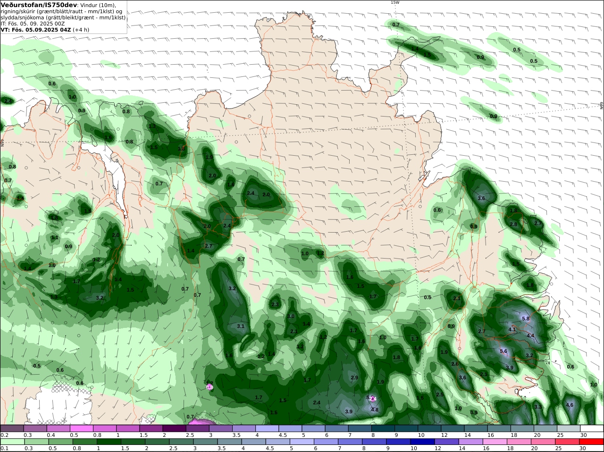The height and width of the screenshot is (452, 604).
Task: Click the 4.1 precipitation value on the map
Action: click(x=512, y=329)
